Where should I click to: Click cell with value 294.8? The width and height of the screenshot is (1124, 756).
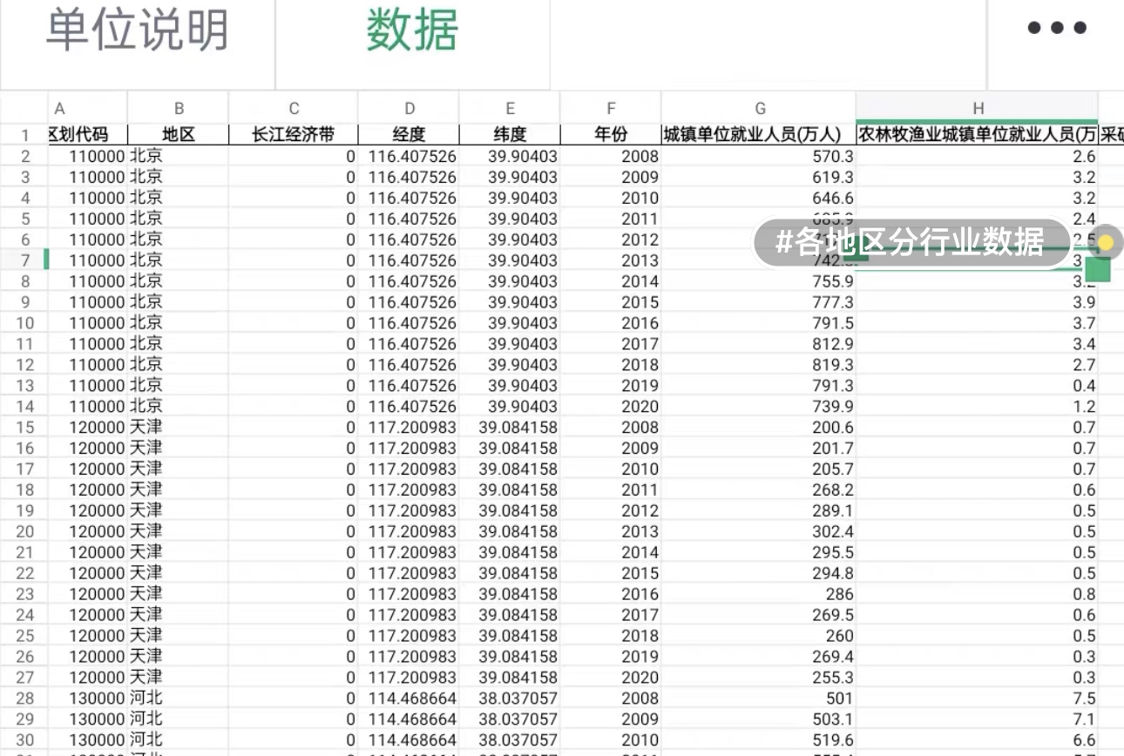point(759,573)
